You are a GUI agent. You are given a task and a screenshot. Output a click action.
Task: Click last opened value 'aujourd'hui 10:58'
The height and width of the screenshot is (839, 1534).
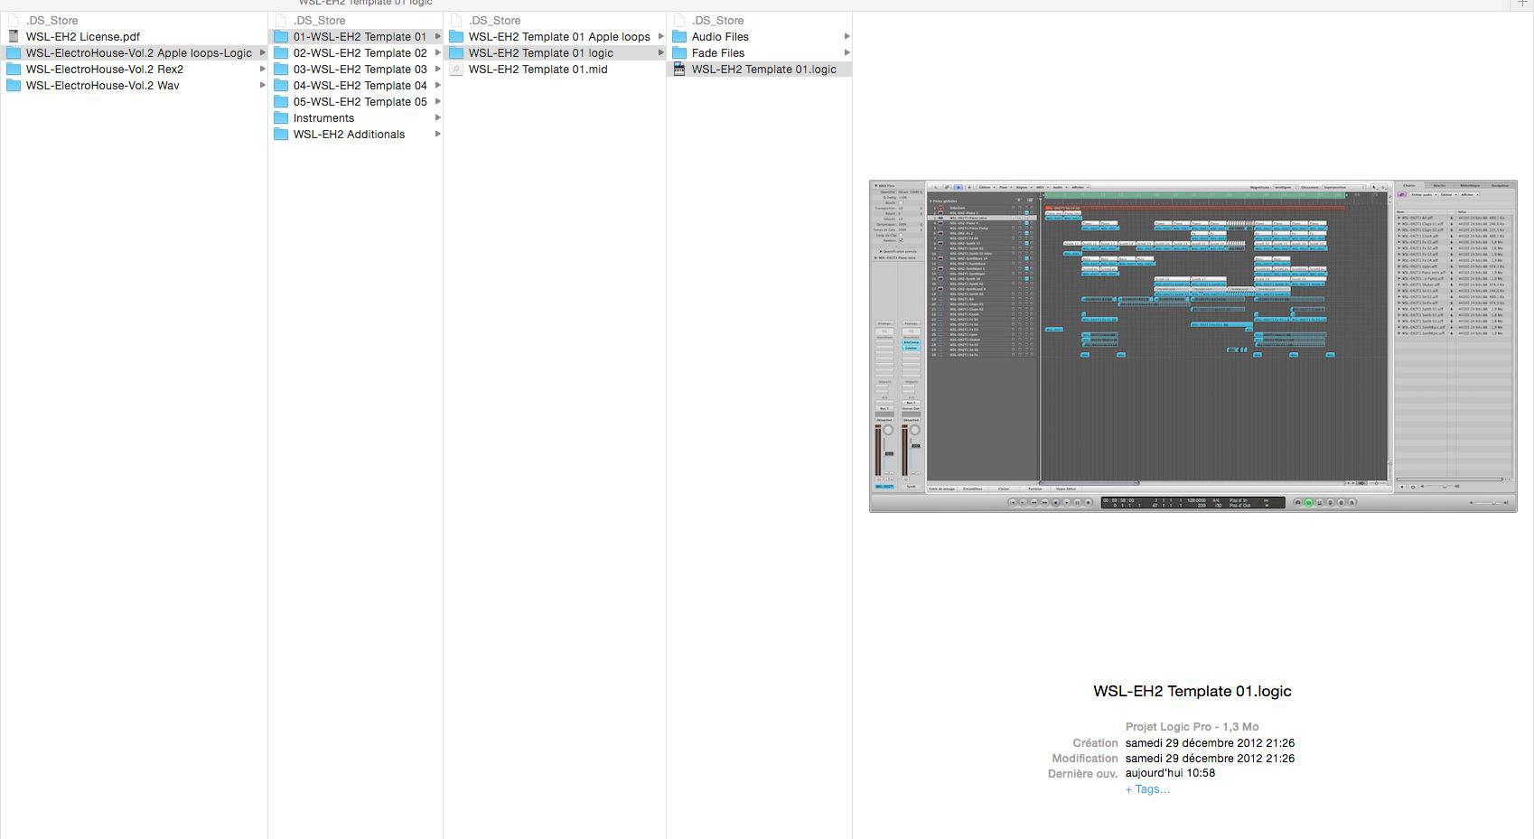click(1170, 773)
